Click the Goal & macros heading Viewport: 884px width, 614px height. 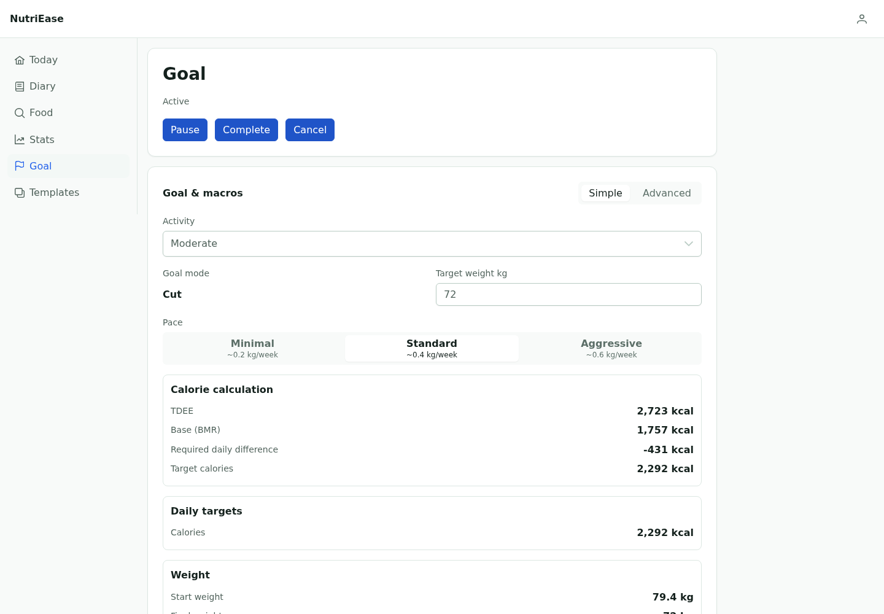203,193
